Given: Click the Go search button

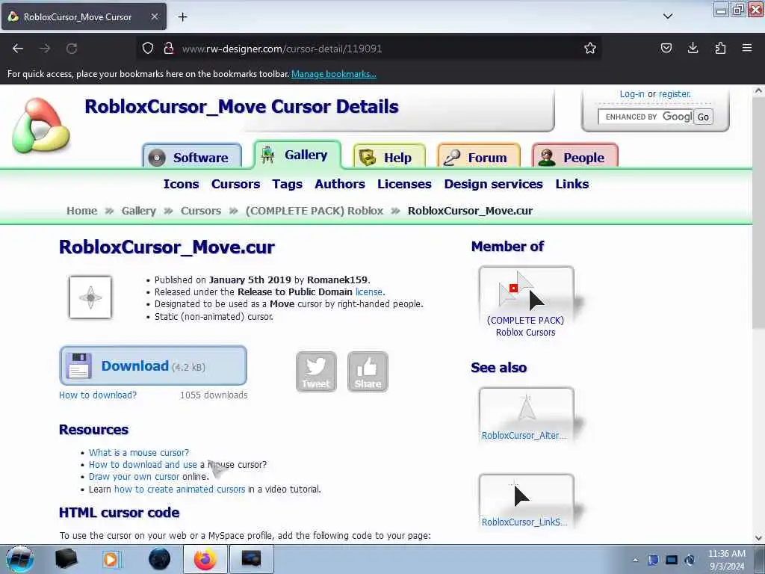Looking at the screenshot, I should tap(703, 117).
